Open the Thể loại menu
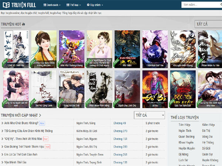The height and width of the screenshot is (166, 222). 74,5
